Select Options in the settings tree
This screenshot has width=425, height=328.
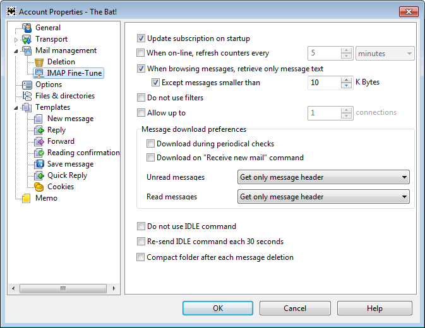(49, 85)
